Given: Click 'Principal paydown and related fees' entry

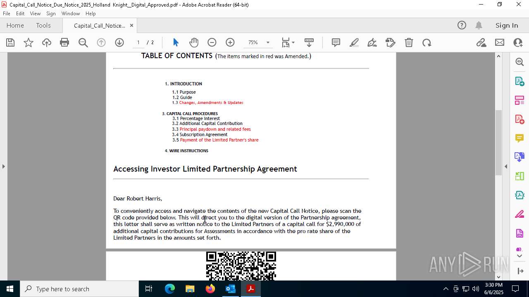Looking at the screenshot, I should click(215, 129).
